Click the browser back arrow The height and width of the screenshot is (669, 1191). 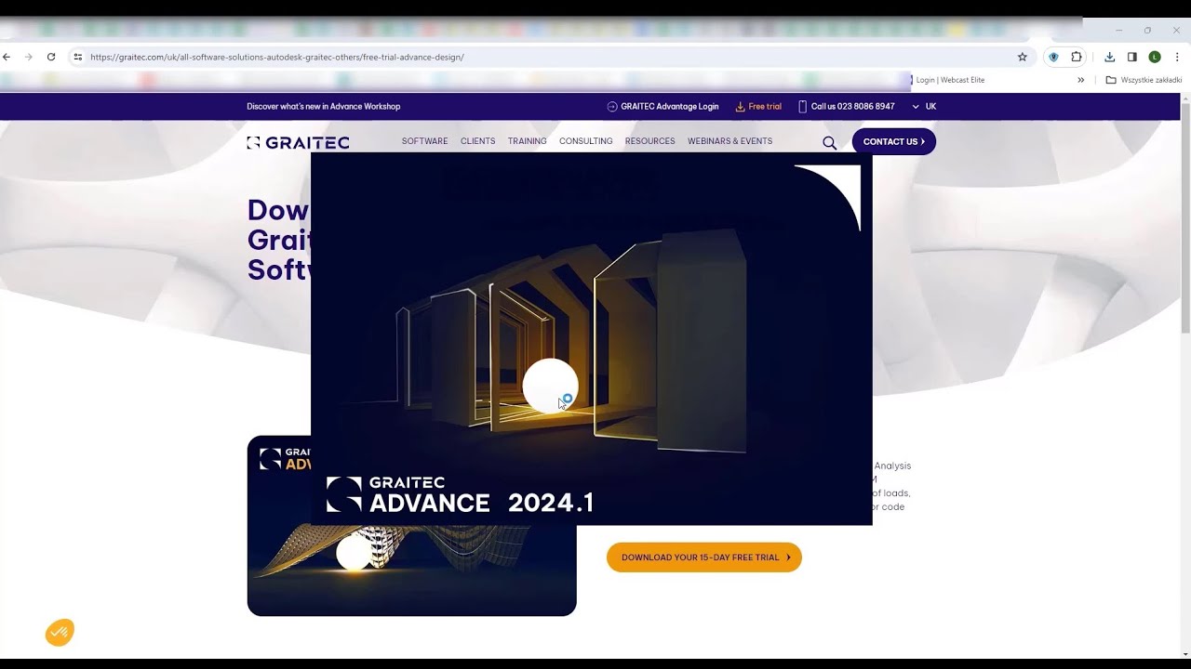pyautogui.click(x=7, y=57)
